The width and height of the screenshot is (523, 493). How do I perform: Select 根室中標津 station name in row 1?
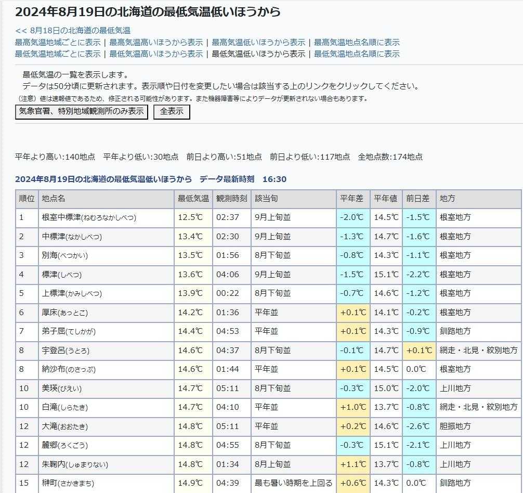click(x=89, y=217)
